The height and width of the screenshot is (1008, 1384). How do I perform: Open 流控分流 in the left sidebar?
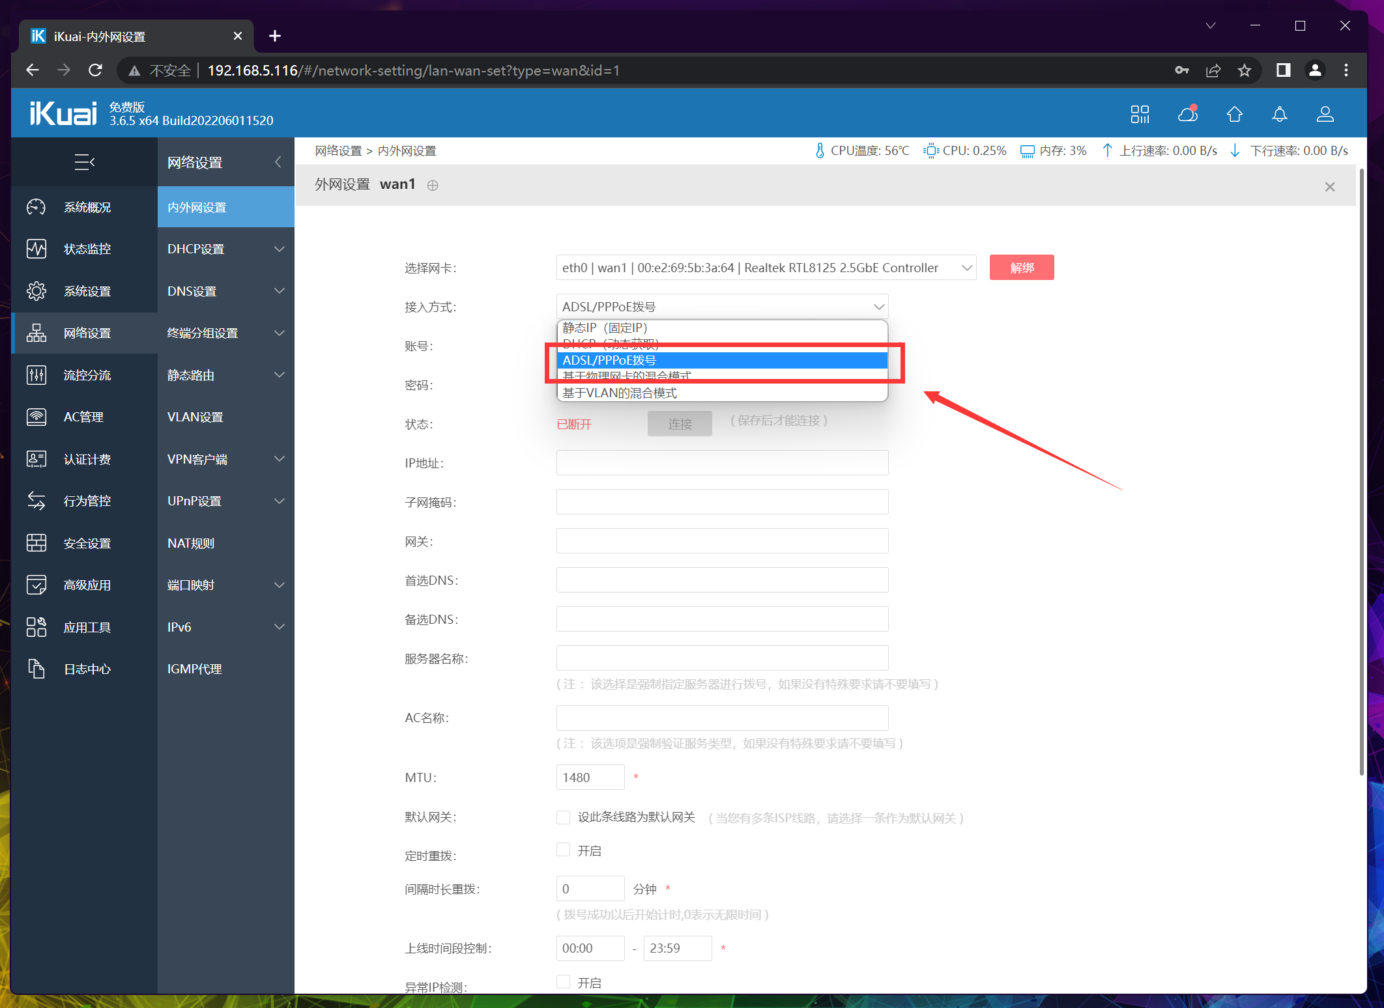point(87,375)
